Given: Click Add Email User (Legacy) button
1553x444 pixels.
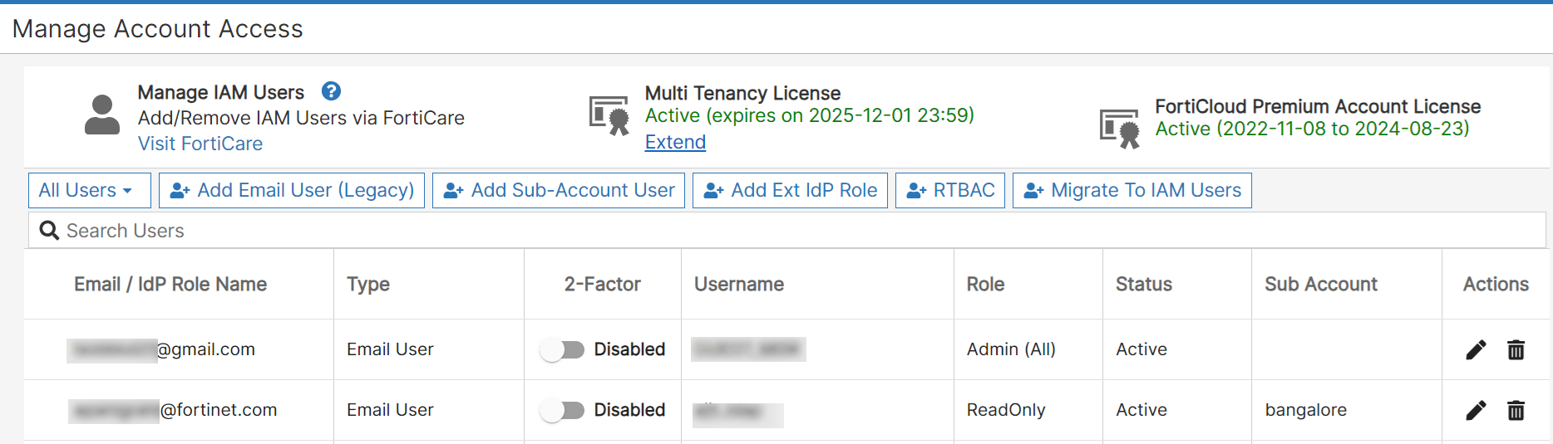Looking at the screenshot, I should click(x=292, y=190).
